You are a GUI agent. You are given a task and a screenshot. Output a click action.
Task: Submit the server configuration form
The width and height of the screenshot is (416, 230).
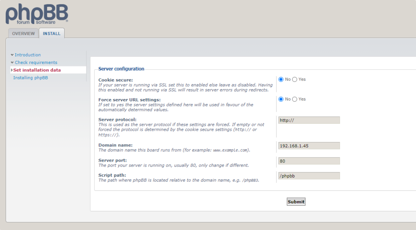[x=296, y=202]
